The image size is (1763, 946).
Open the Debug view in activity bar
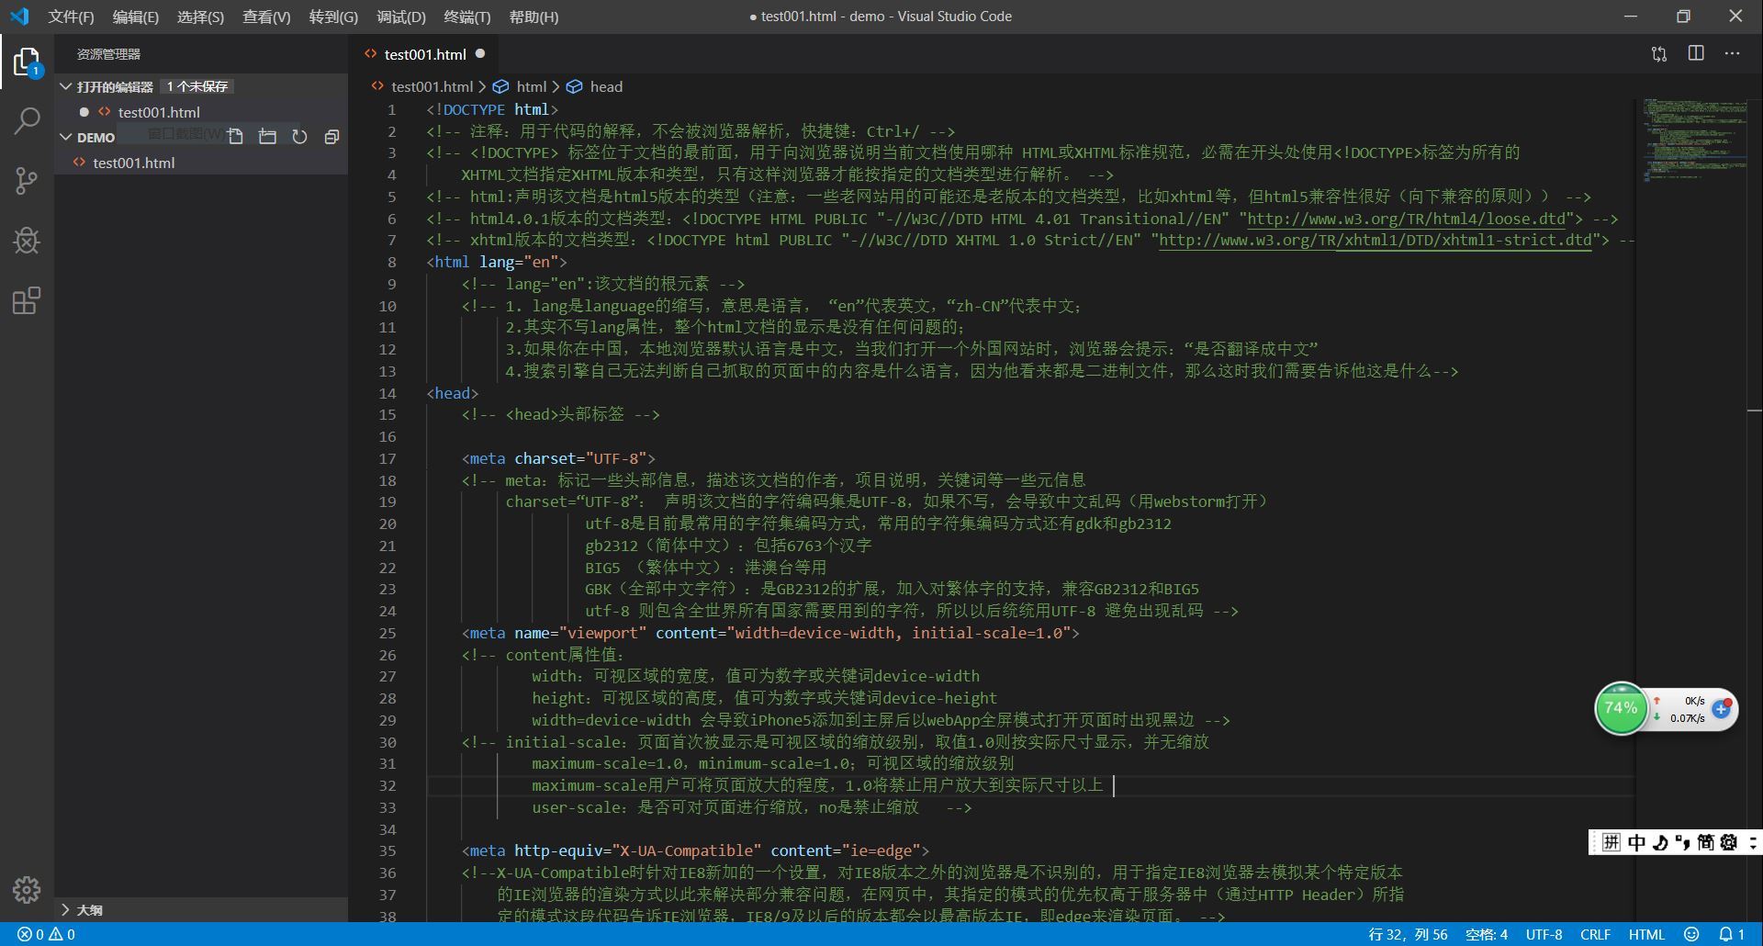coord(27,241)
